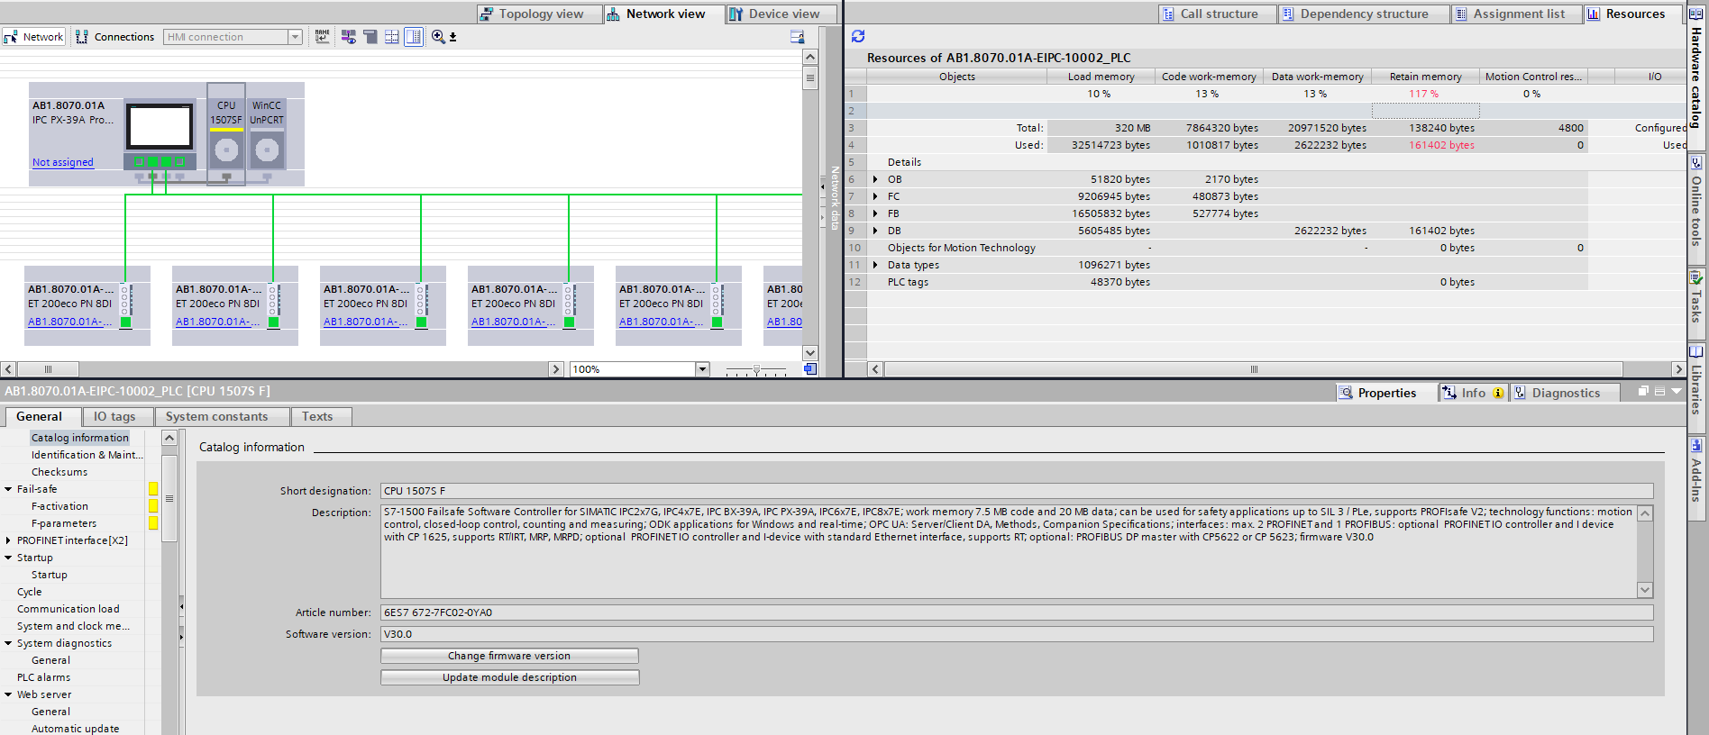Click the page break display icon
The image size is (1709, 735).
point(392,37)
